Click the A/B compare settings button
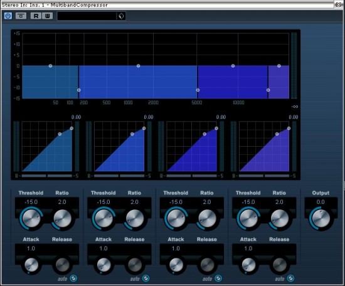 pyautogui.click(x=21, y=16)
